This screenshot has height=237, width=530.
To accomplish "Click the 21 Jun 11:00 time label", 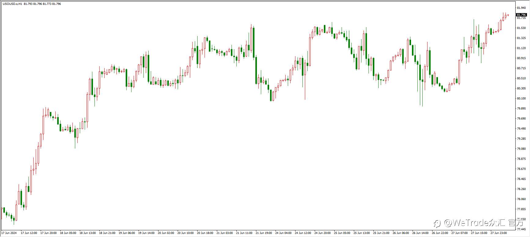I will (244, 233).
